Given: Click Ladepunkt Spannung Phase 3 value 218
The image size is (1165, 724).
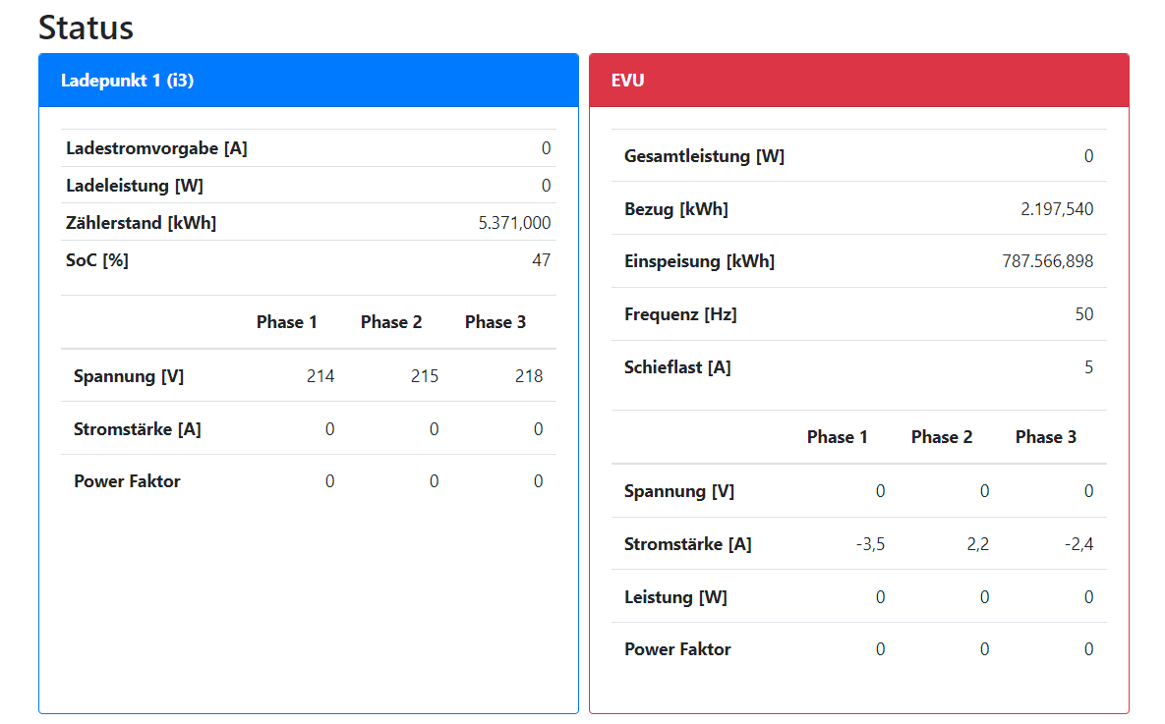Looking at the screenshot, I should (x=529, y=376).
